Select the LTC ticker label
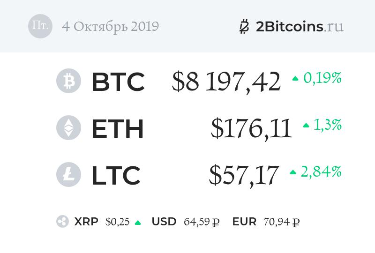The image size is (375, 253). (116, 175)
